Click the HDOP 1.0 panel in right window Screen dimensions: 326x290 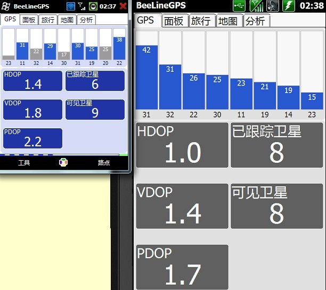182,145
